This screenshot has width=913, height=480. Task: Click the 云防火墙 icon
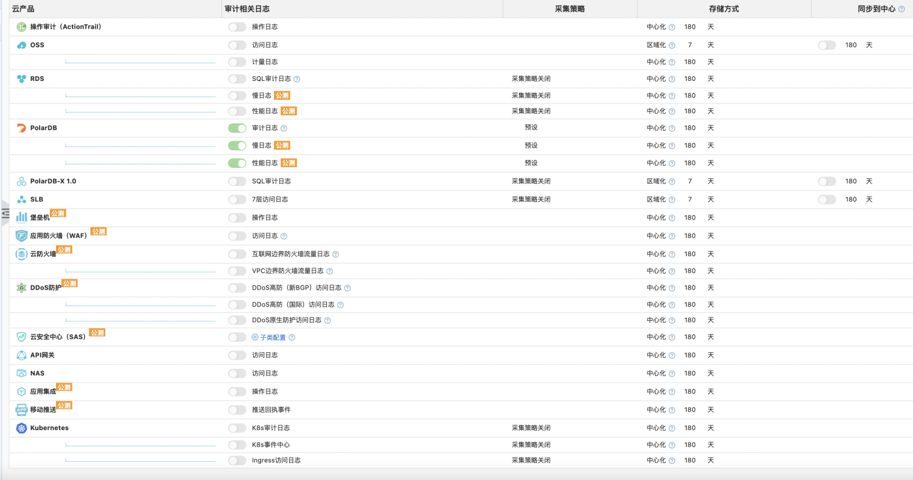coord(22,254)
